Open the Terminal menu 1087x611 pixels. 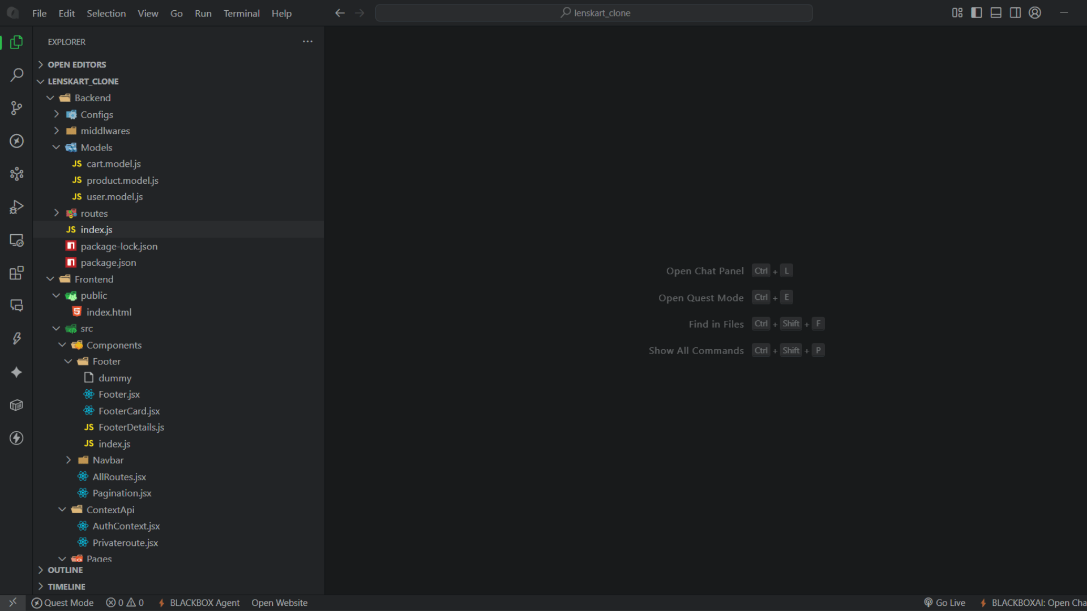(241, 13)
